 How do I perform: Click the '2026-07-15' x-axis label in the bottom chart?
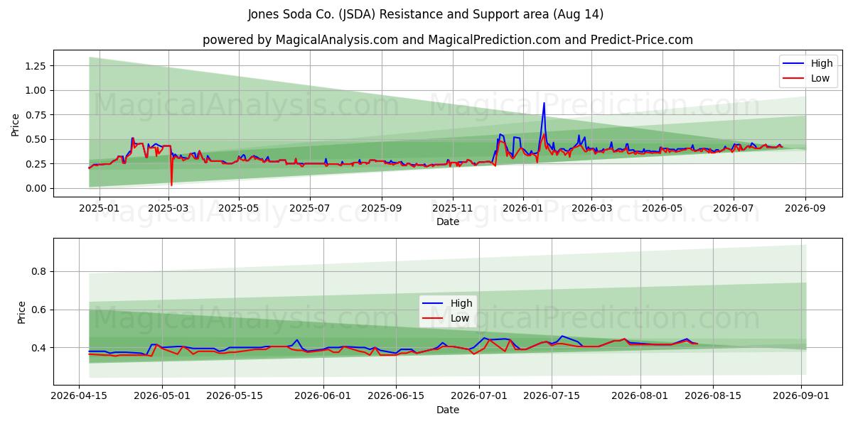tap(552, 396)
